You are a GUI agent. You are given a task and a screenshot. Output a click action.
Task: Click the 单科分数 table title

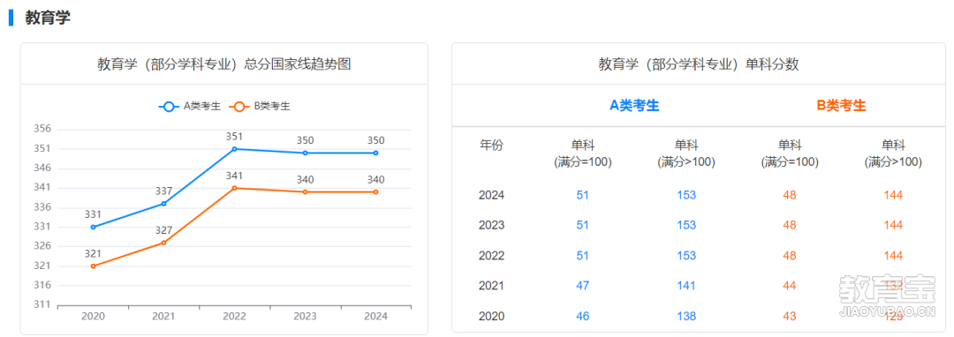(699, 64)
